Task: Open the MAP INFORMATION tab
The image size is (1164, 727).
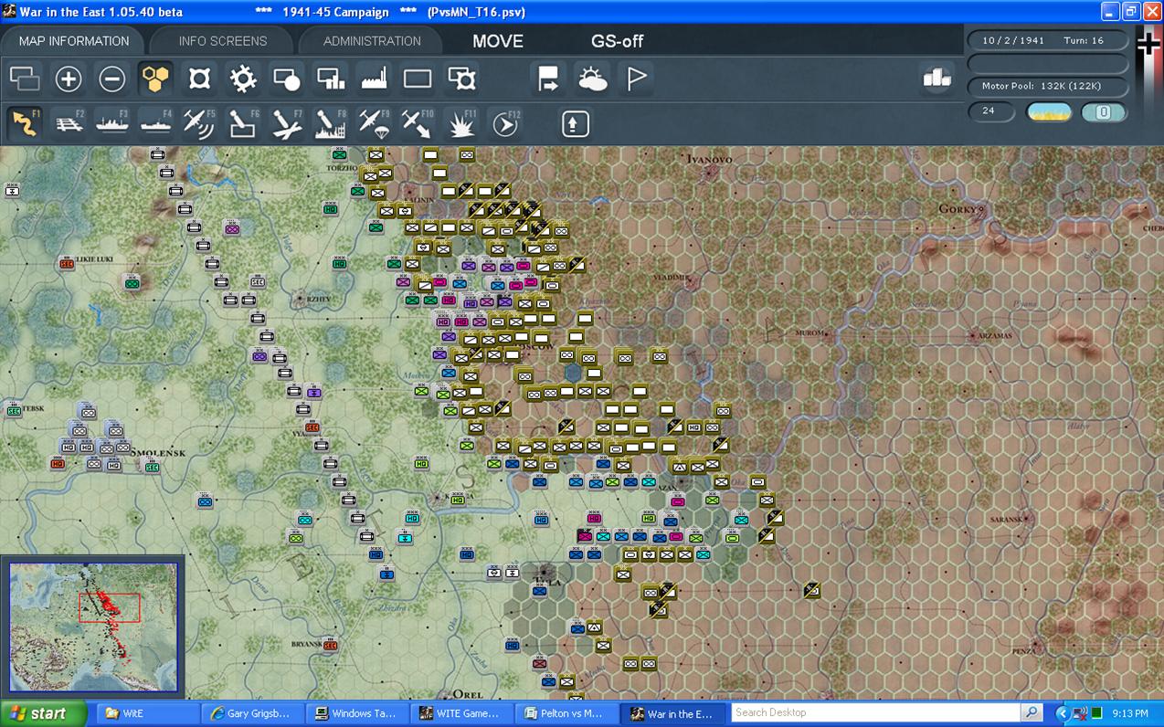Action: [x=74, y=41]
